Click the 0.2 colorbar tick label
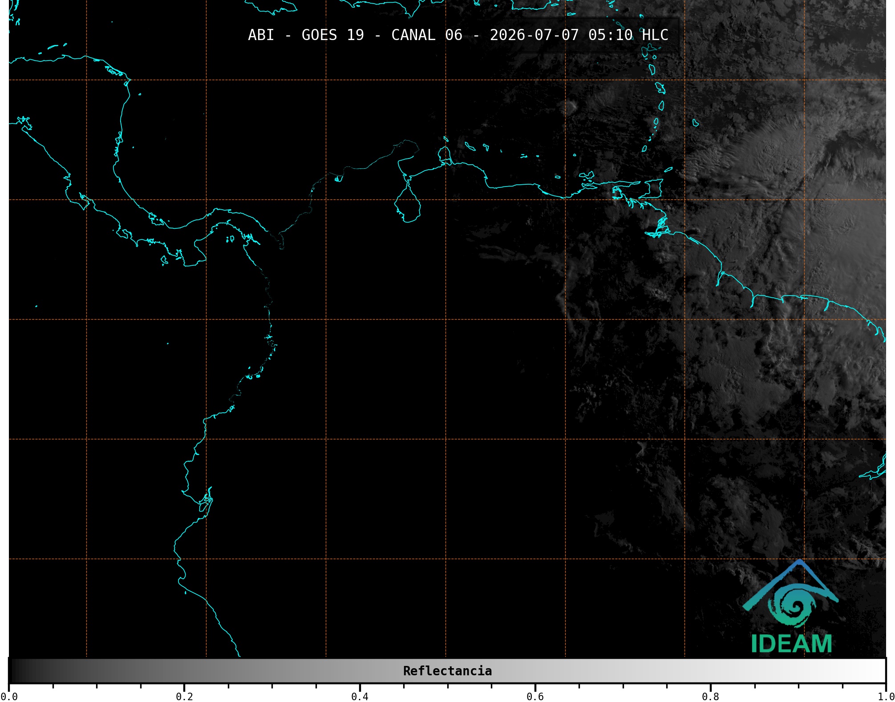Screen dimensions: 895x702 [184, 696]
